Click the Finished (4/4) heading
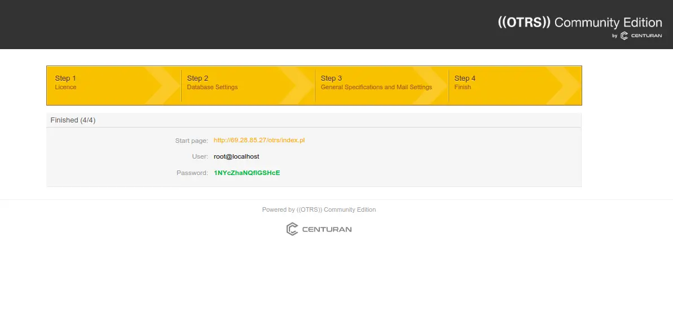 [x=73, y=120]
